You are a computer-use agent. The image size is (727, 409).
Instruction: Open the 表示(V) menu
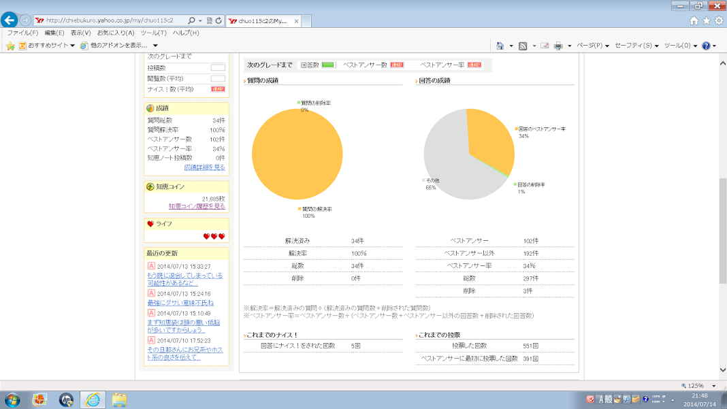point(81,33)
